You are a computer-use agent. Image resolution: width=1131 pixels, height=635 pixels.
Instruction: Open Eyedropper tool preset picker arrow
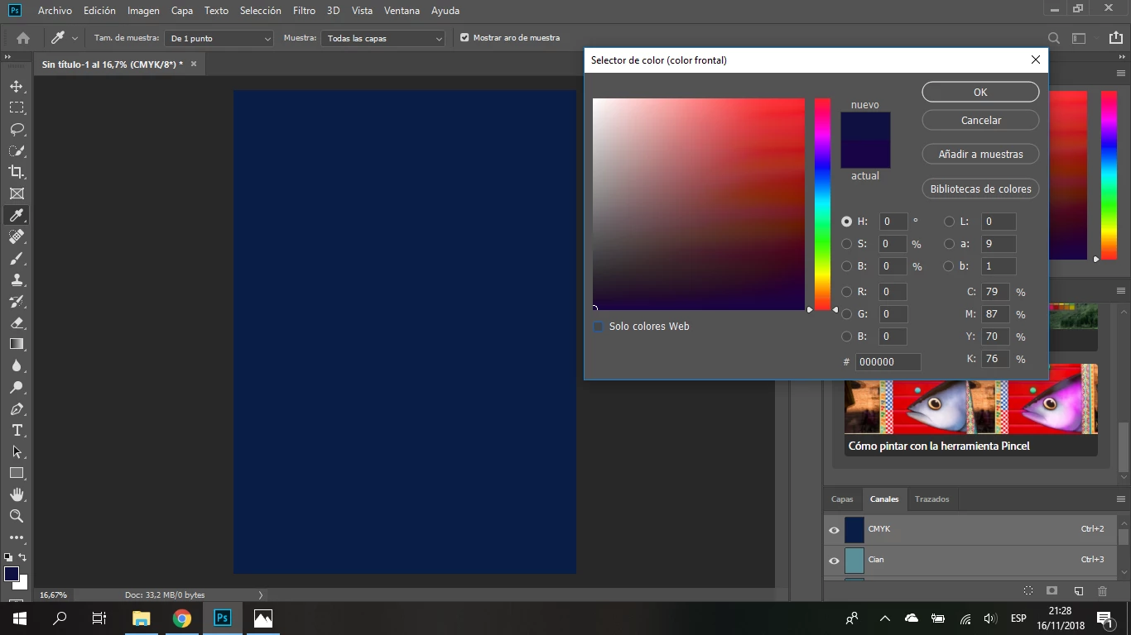(x=75, y=38)
